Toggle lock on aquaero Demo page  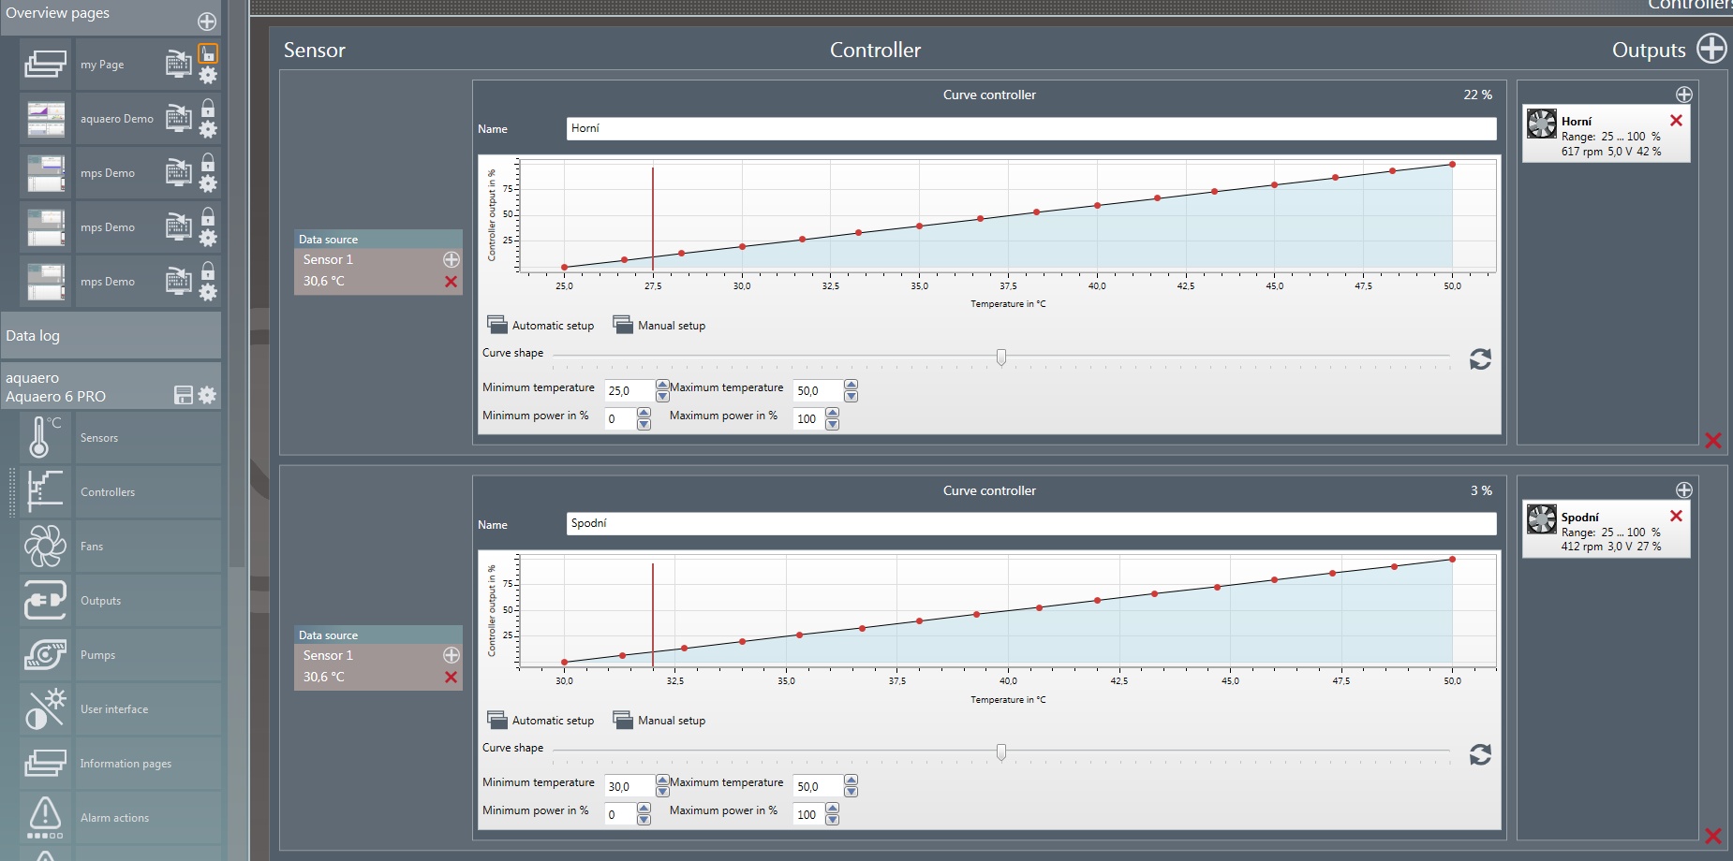[208, 108]
